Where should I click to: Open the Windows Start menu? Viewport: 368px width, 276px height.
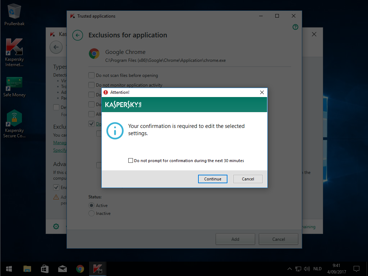pyautogui.click(x=9, y=269)
